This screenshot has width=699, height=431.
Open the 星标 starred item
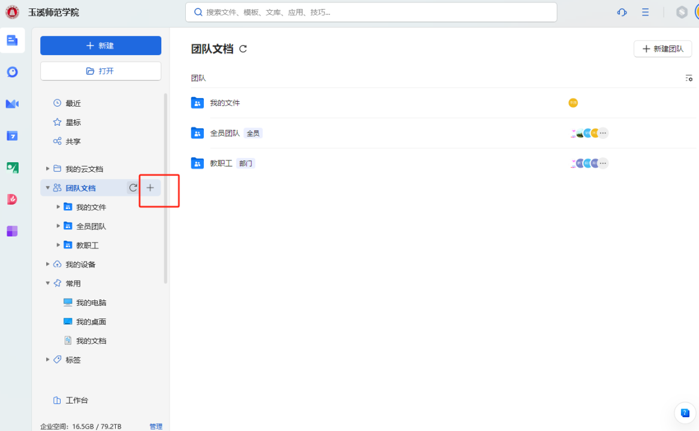point(73,123)
